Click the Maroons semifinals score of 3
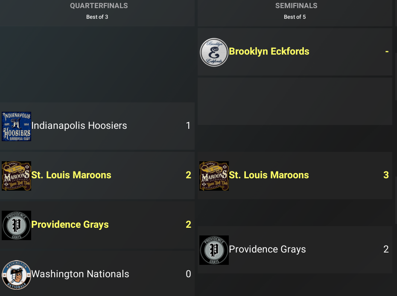This screenshot has width=397, height=296. 386,175
